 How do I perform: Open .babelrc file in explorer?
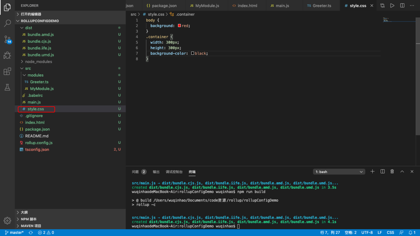70,95
